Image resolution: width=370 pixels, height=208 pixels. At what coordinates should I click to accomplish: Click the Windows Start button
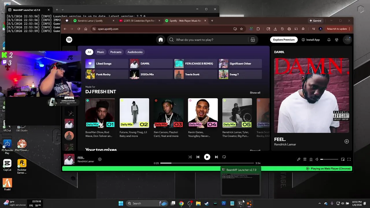(x=121, y=203)
